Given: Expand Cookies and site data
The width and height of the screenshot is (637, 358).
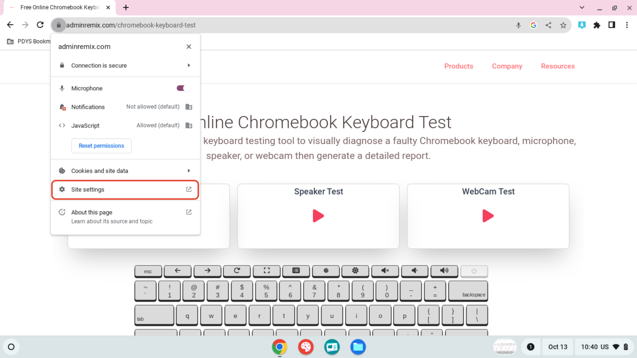Looking at the screenshot, I should [x=126, y=171].
